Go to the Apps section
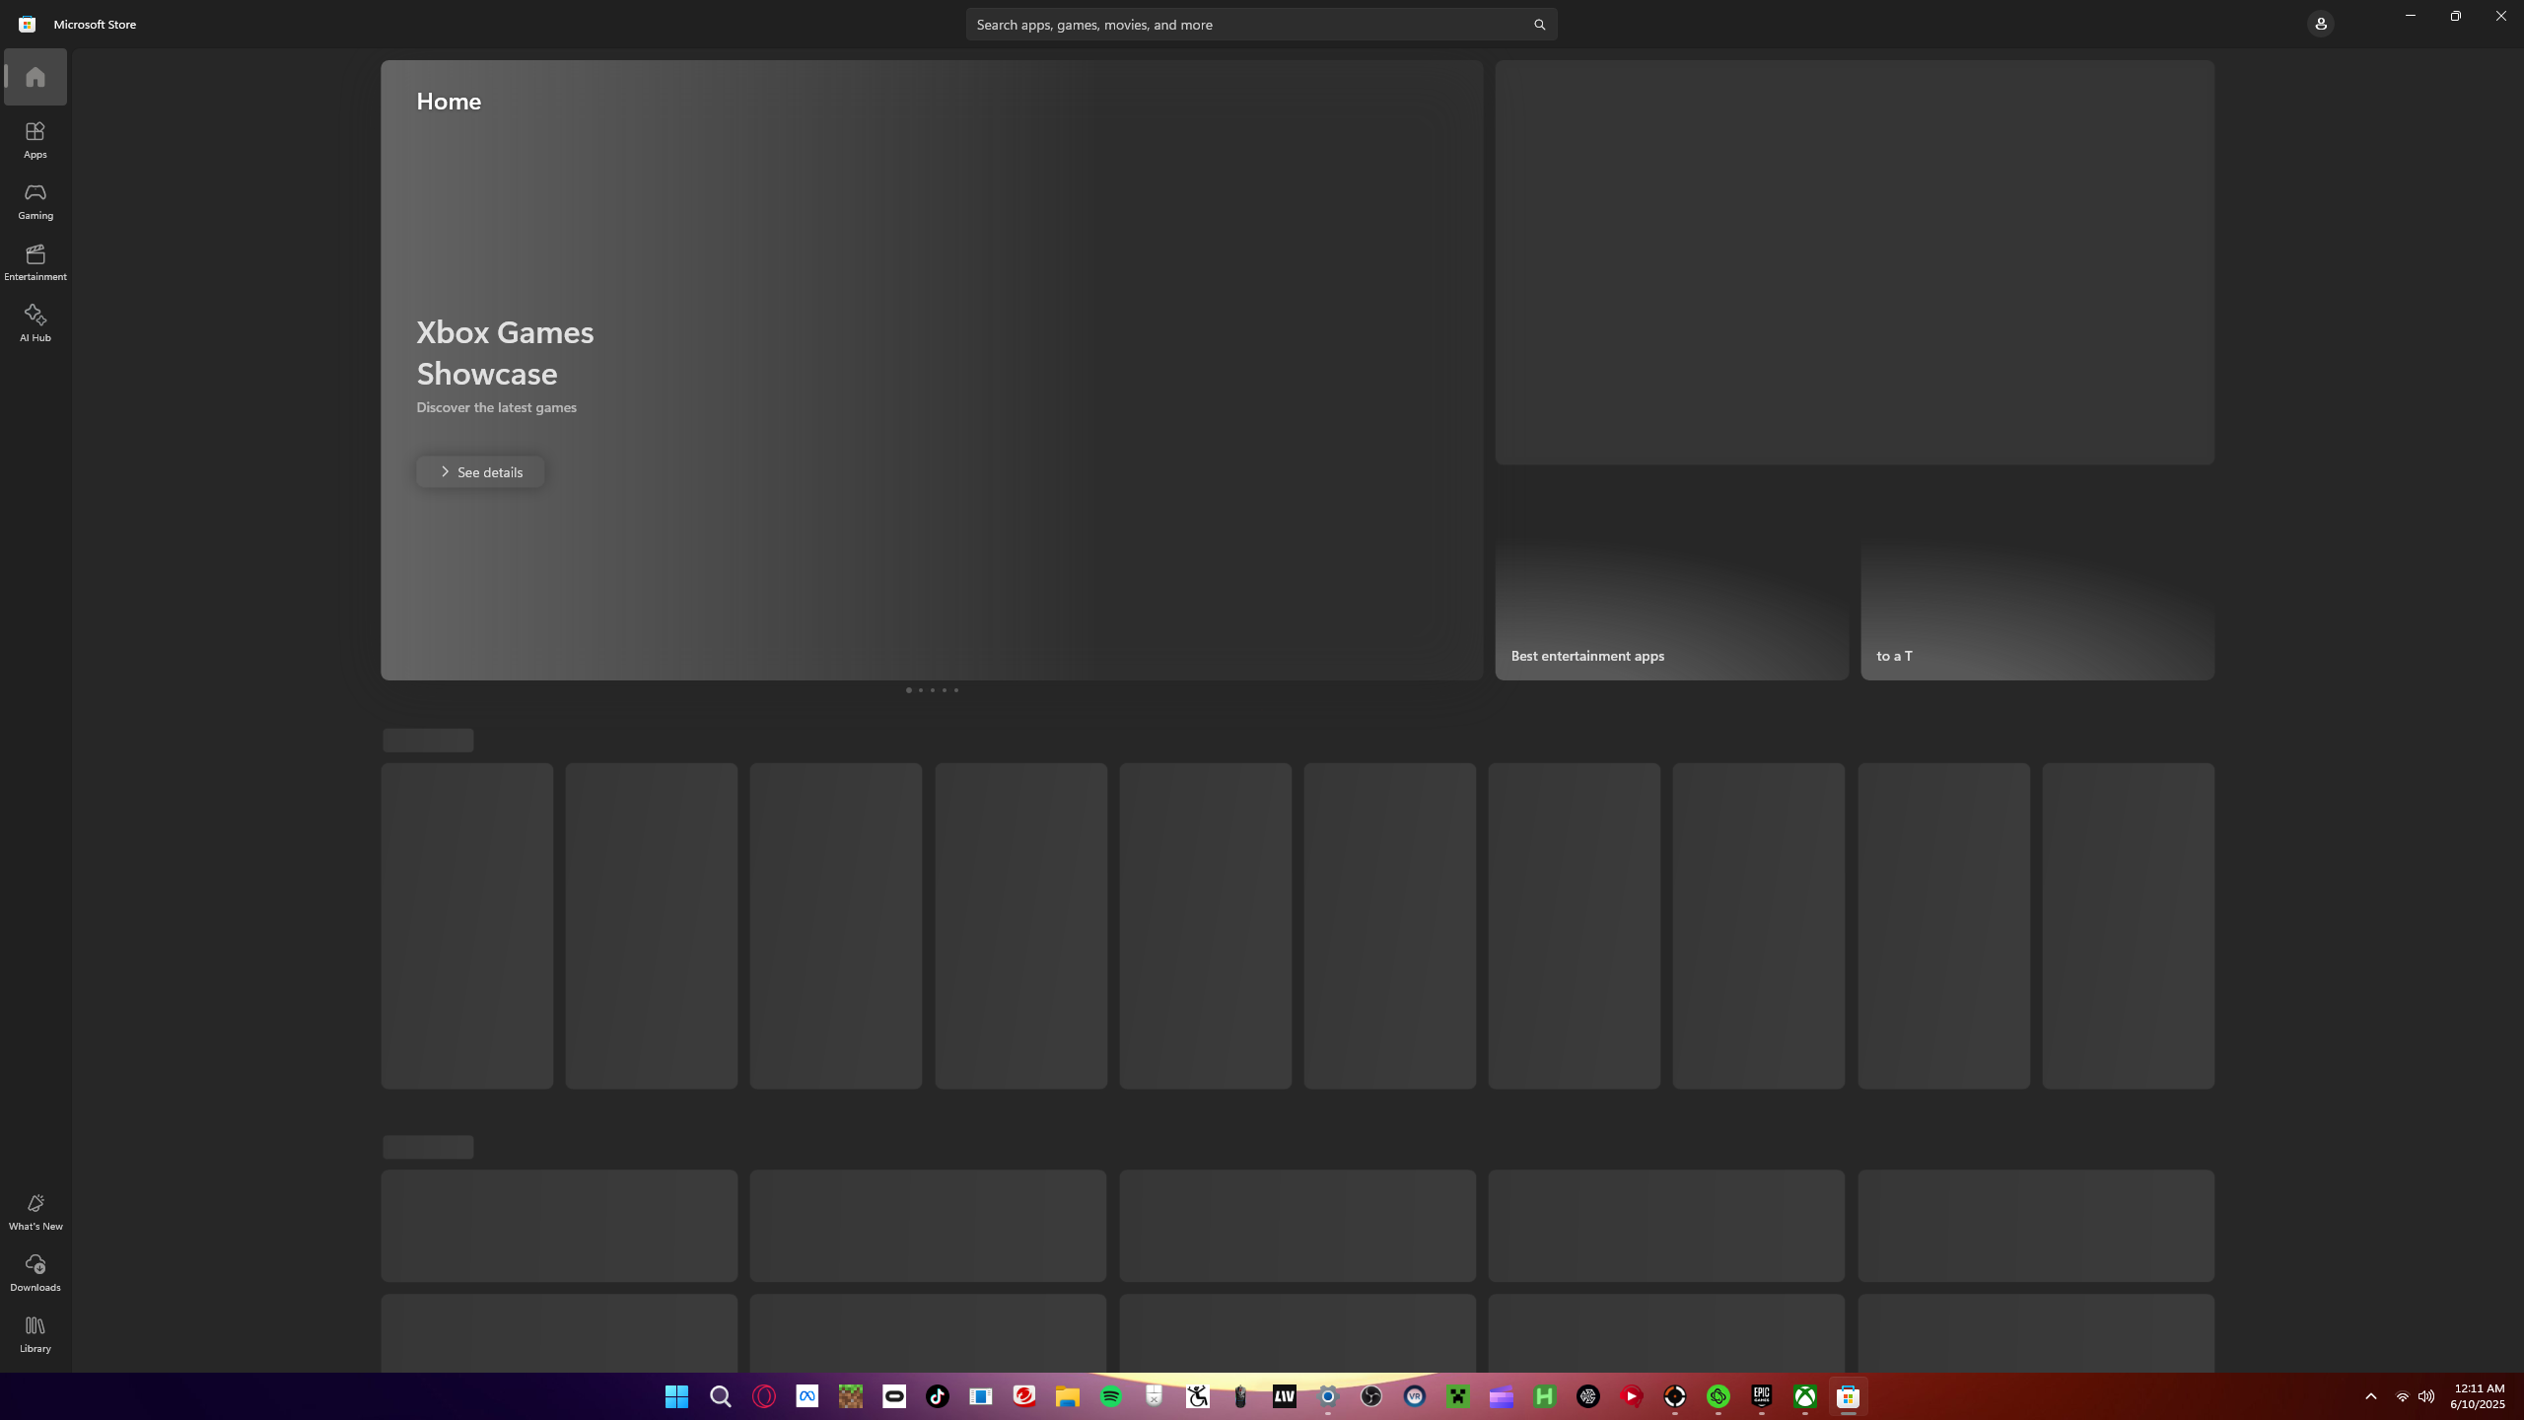Screen dimensions: 2524x1420 point(35,140)
